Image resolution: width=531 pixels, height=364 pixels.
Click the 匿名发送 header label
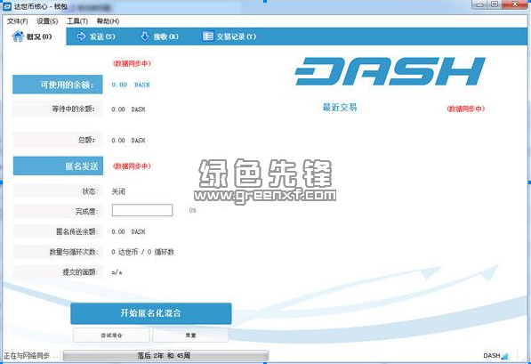pos(58,166)
